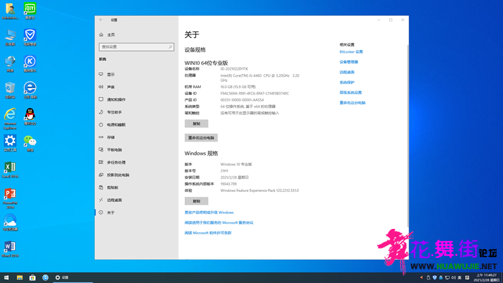Screen dimensions: 503x283
Task: Select the Excel 2016 desktop icon
Action: (10, 170)
